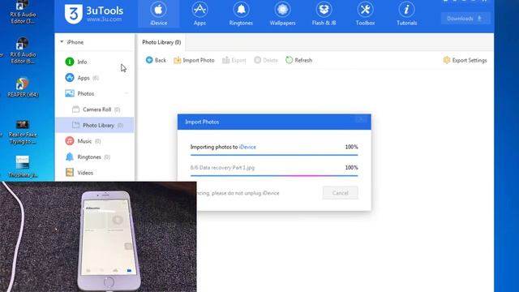Click the Data recovery Part 1.jpg filename
The width and height of the screenshot is (519, 292).
tap(222, 168)
